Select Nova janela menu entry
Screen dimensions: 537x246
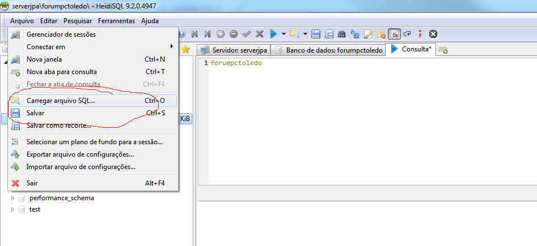(92, 59)
